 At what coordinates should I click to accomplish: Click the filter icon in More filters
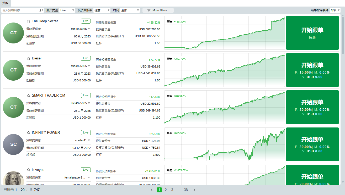tap(149, 10)
